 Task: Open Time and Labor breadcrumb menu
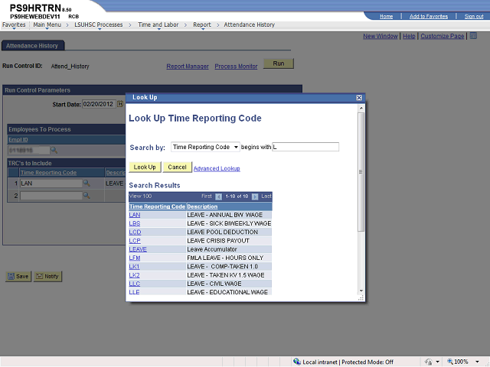(158, 24)
